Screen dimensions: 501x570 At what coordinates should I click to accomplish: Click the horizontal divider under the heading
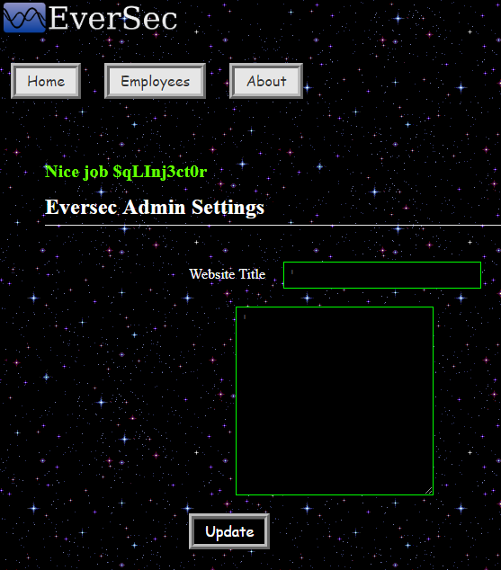(273, 226)
